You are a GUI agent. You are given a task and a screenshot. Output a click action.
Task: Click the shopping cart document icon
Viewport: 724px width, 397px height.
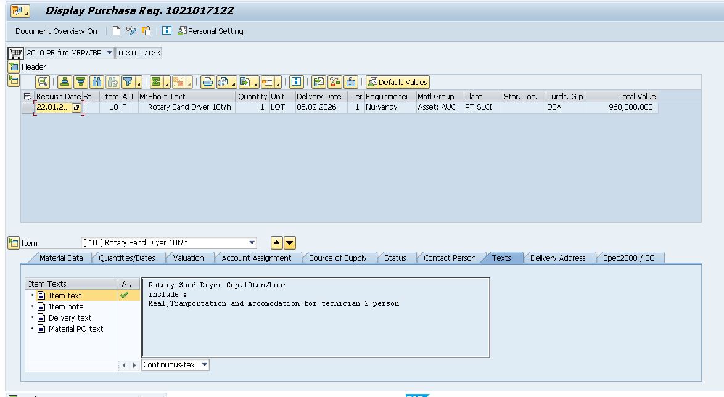[x=15, y=53]
